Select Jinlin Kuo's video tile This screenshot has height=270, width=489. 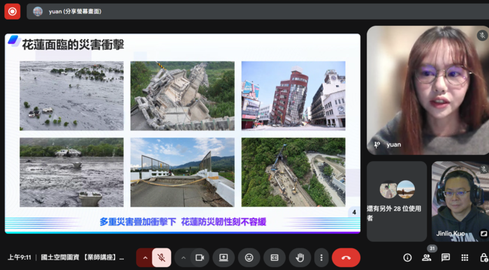coord(460,201)
